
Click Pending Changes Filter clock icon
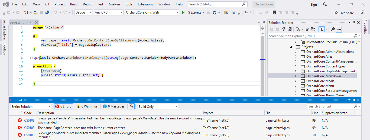tap(298, 29)
